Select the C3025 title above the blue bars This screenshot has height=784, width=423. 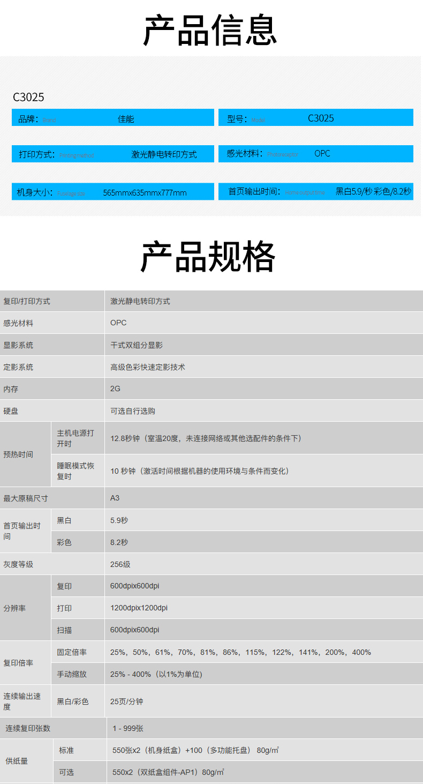28,97
